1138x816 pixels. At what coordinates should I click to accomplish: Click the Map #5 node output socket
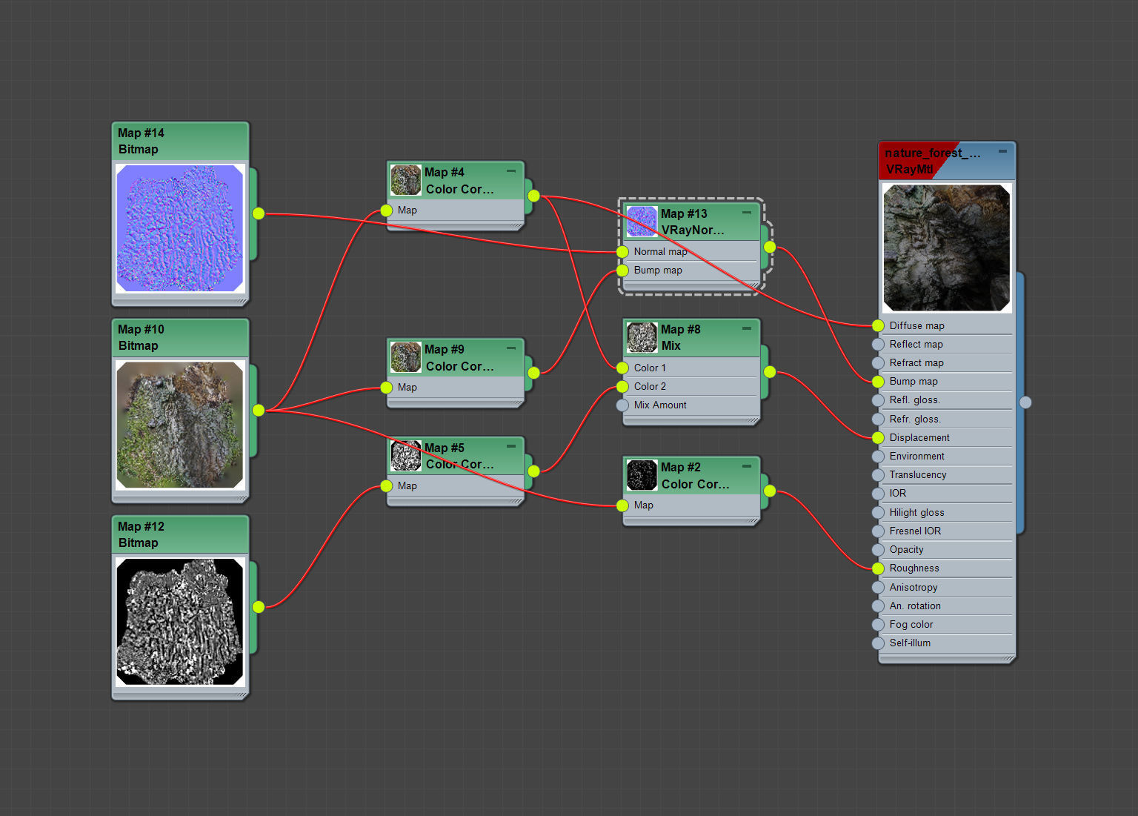534,471
